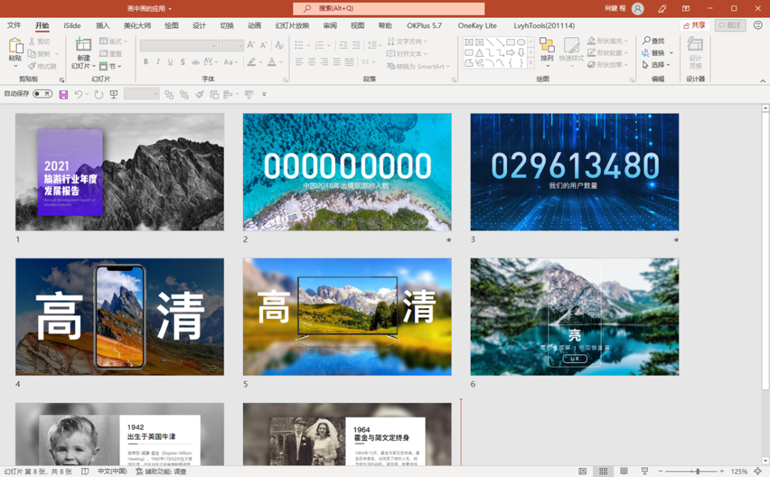
Task: Click the Increase Font Size icon
Action: (x=251, y=45)
